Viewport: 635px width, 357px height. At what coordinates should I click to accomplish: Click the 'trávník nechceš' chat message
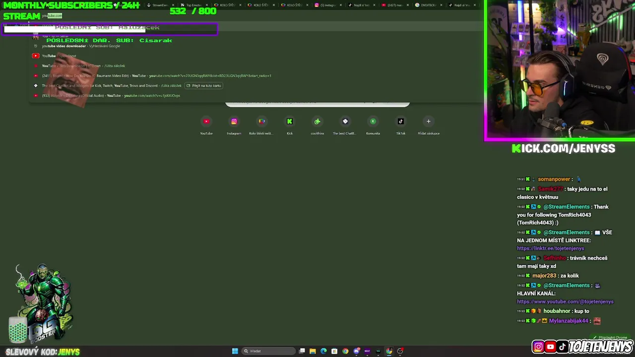pyautogui.click(x=563, y=262)
